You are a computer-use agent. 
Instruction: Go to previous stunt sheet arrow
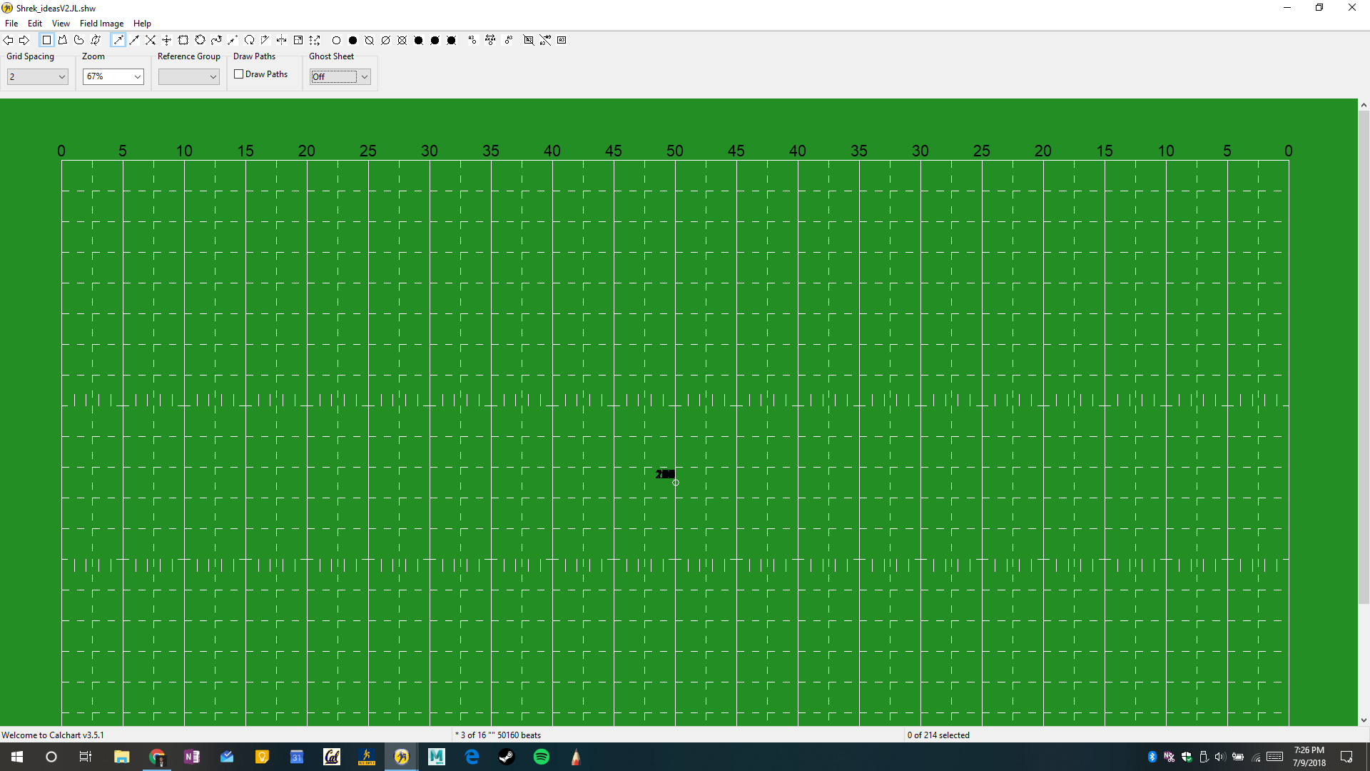coord(9,41)
